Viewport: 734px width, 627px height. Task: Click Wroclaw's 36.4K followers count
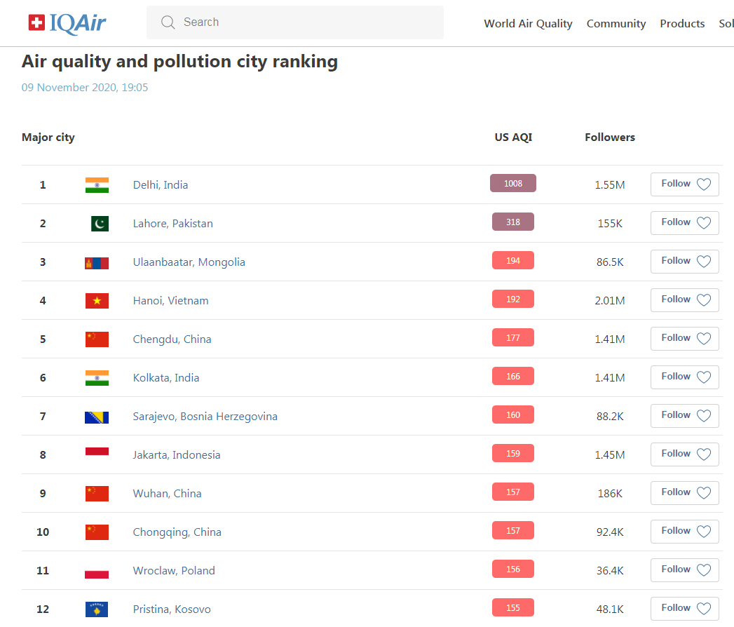coord(610,571)
